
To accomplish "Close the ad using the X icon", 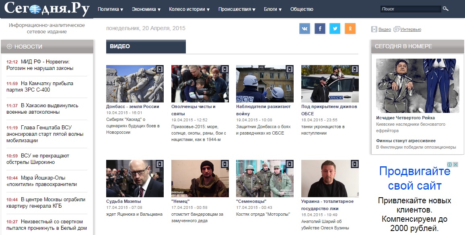I will (x=455, y=164).
